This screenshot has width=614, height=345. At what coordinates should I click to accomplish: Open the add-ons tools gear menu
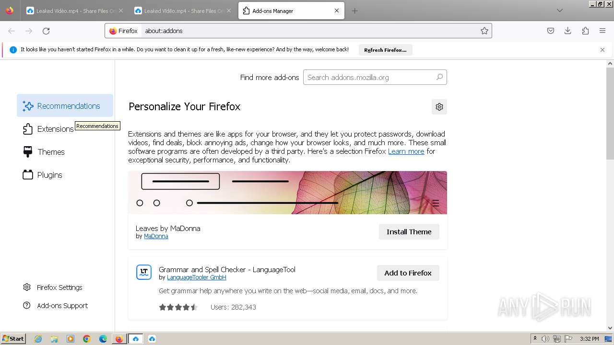click(x=439, y=107)
